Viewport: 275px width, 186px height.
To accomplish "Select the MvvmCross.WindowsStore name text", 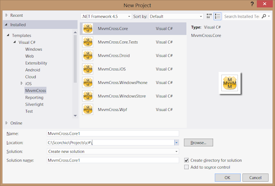I will (122, 96).
